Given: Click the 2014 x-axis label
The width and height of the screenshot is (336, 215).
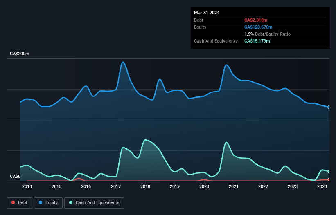Looking at the screenshot, I should click(x=27, y=186).
